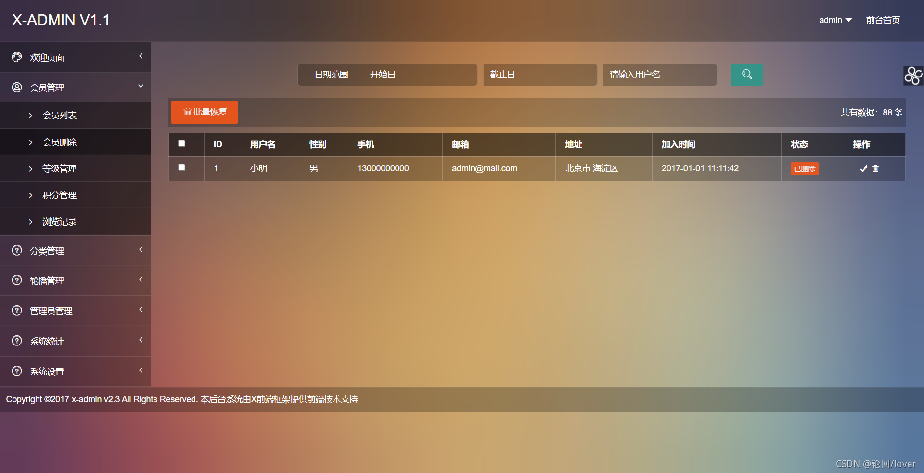Screen dimensions: 924x473
Task: Toggle the select-all checkbox in the table header
Action: (181, 143)
